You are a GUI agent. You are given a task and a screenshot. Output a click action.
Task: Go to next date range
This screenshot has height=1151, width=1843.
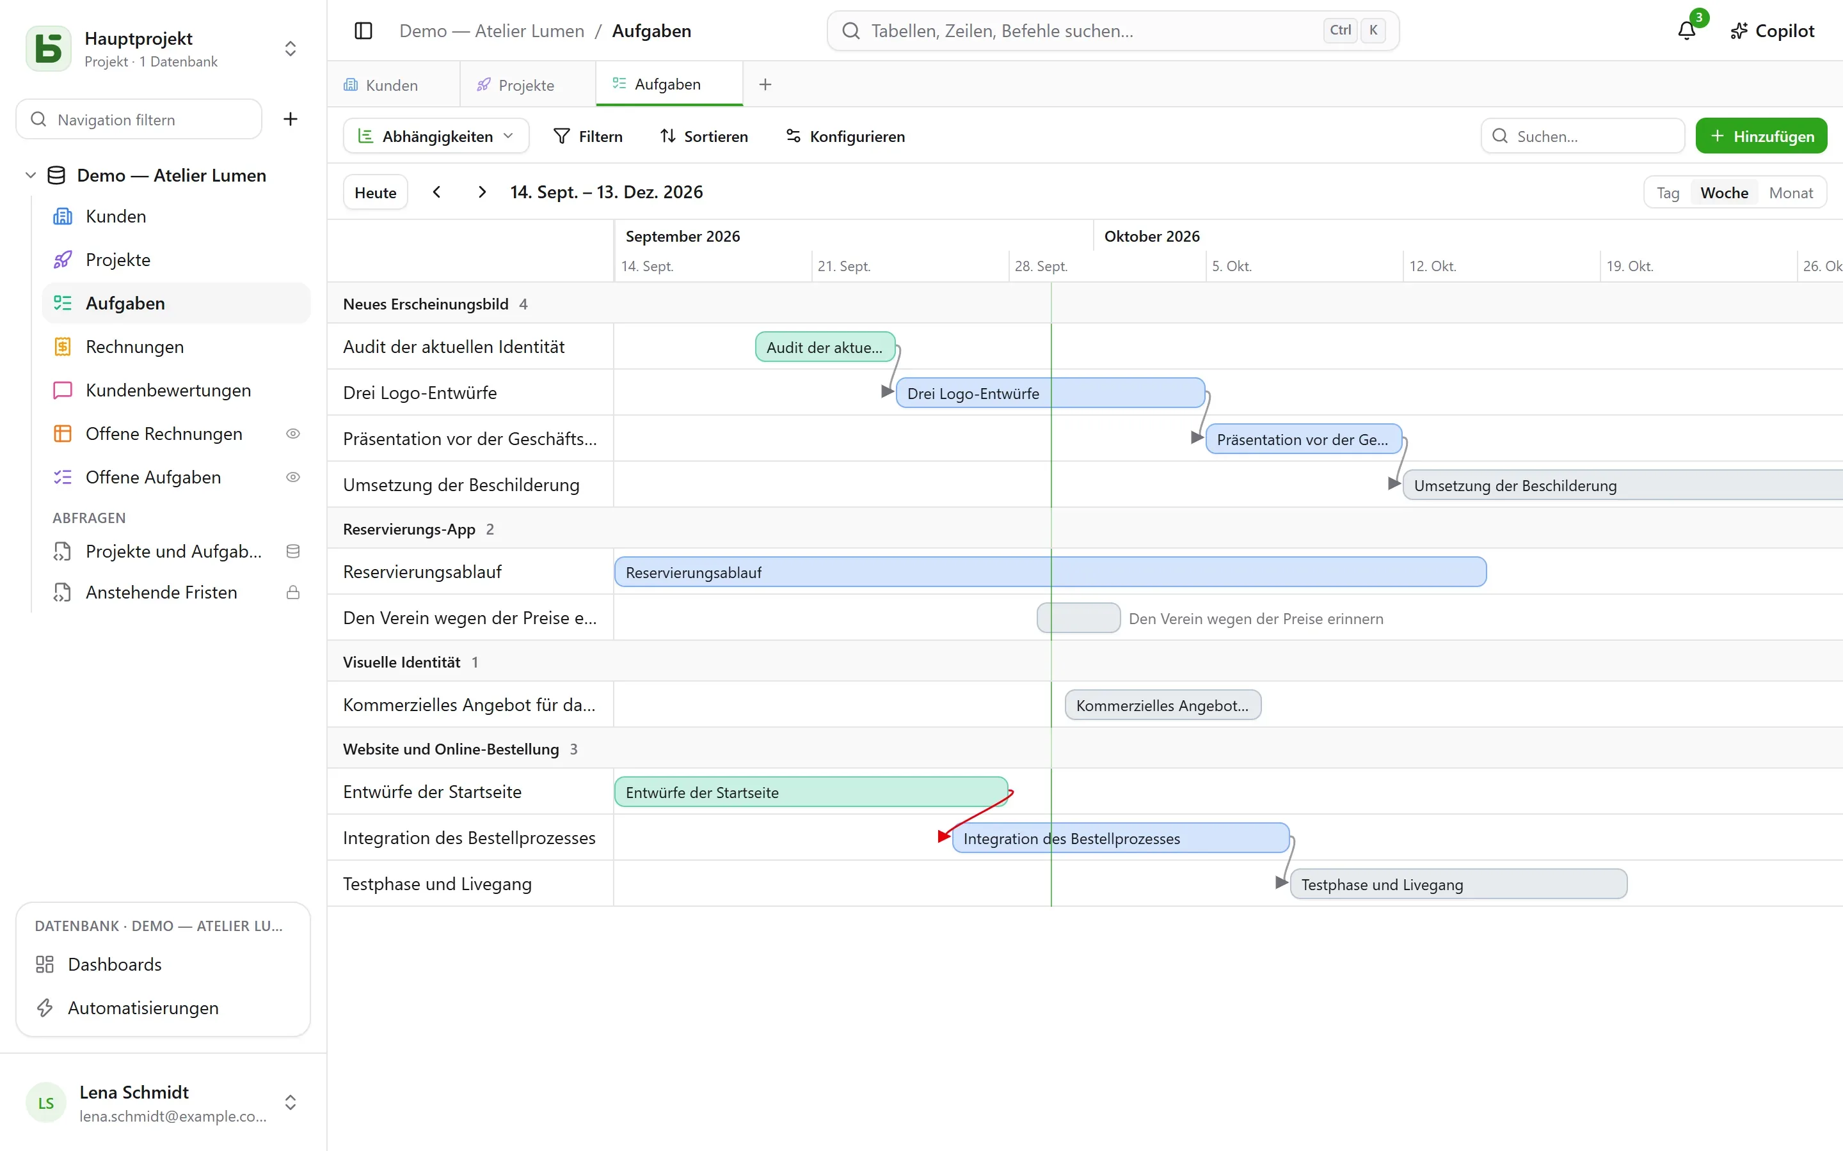[481, 192]
